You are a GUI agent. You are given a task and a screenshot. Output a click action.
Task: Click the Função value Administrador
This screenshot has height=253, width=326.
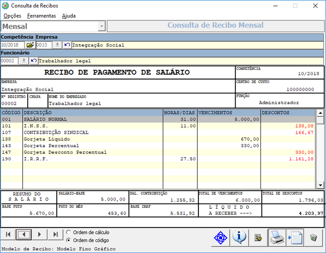[x=279, y=103]
